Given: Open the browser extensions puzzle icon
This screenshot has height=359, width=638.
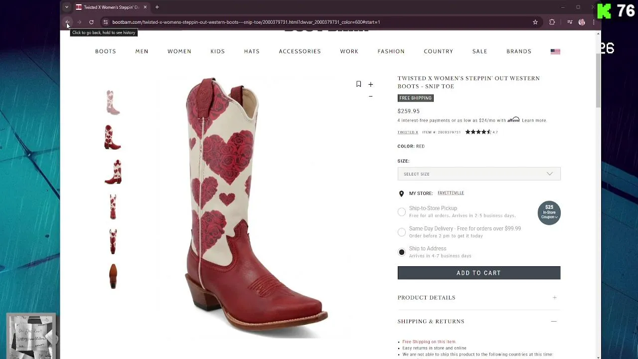Looking at the screenshot, I should pos(552,22).
